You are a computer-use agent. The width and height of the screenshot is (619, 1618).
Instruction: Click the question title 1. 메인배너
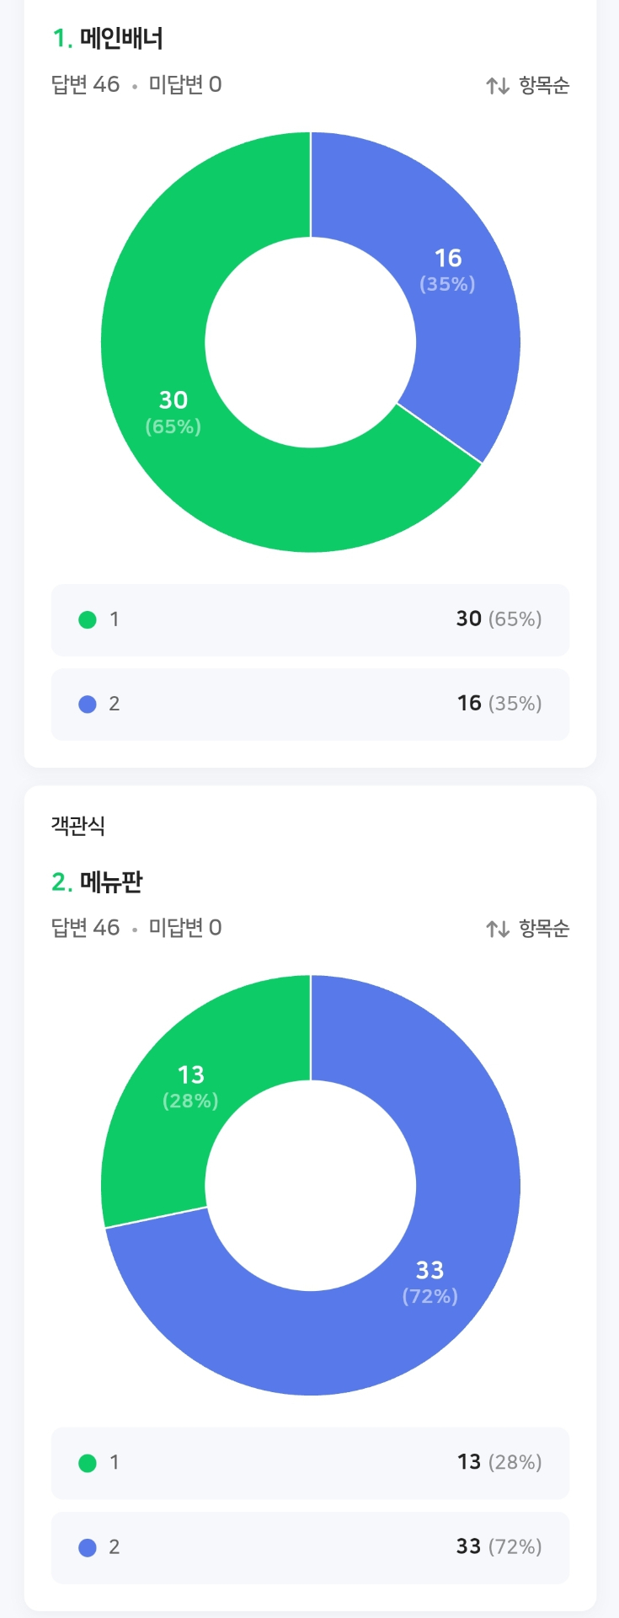[108, 39]
